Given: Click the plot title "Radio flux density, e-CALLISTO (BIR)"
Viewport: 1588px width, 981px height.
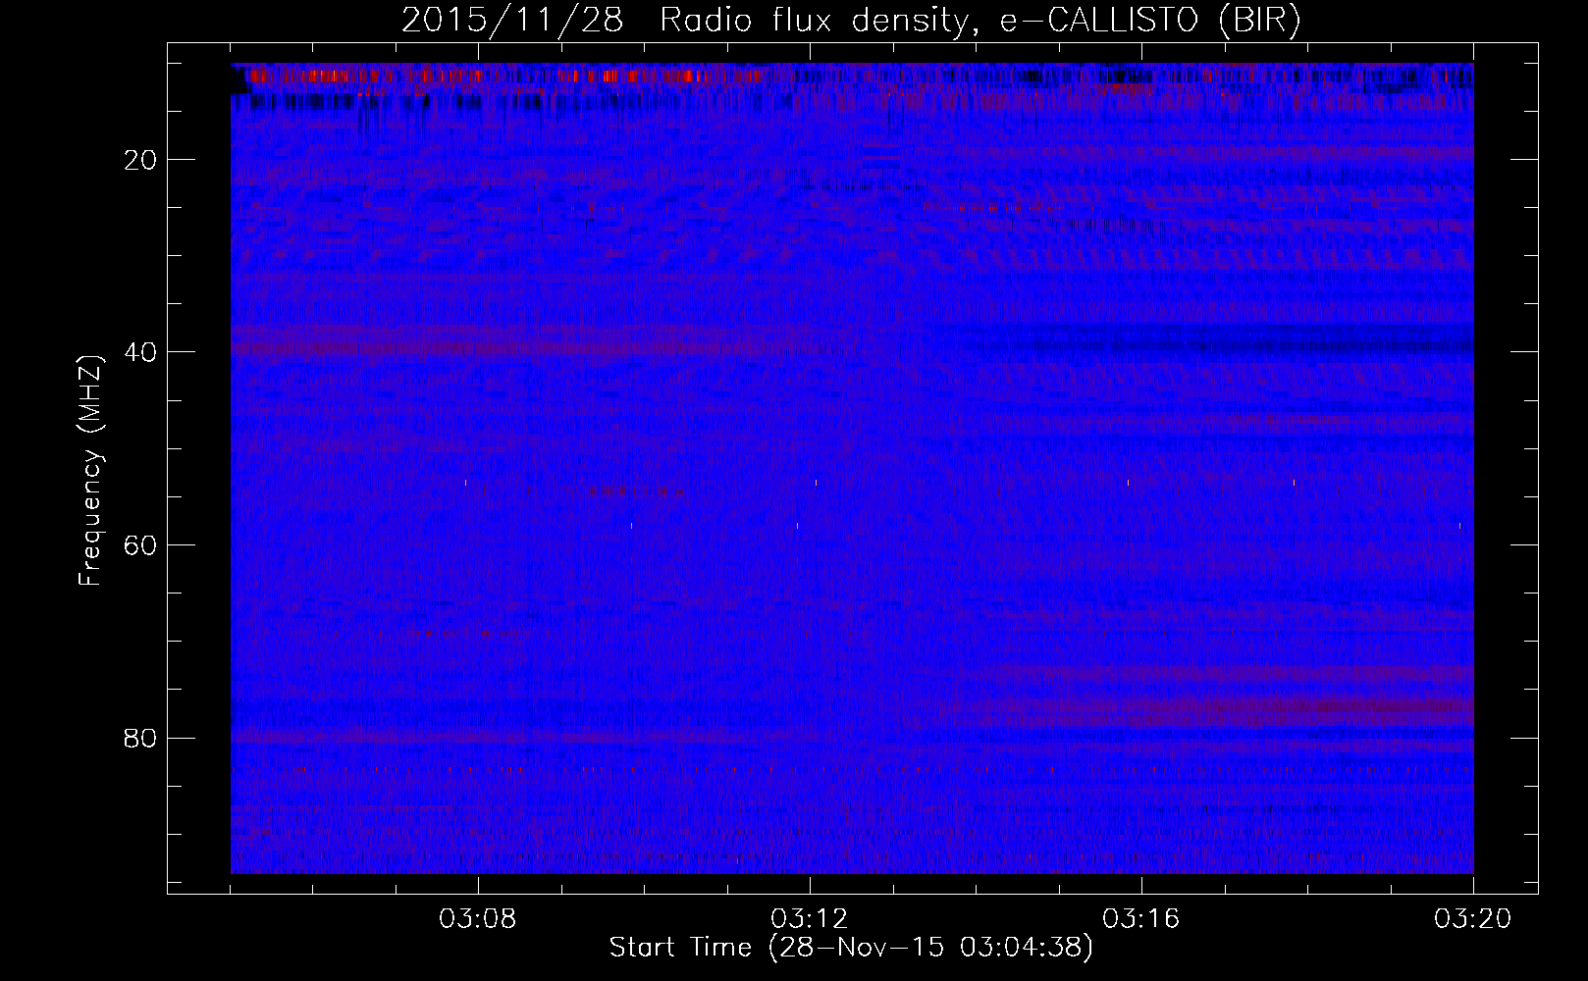Looking at the screenshot, I should point(980,21).
